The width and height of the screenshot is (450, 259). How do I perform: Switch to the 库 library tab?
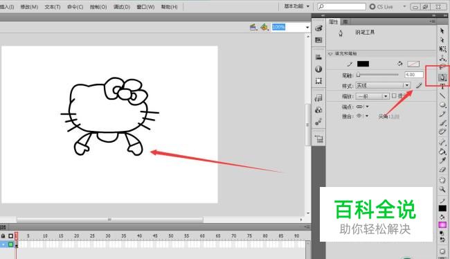pos(345,22)
